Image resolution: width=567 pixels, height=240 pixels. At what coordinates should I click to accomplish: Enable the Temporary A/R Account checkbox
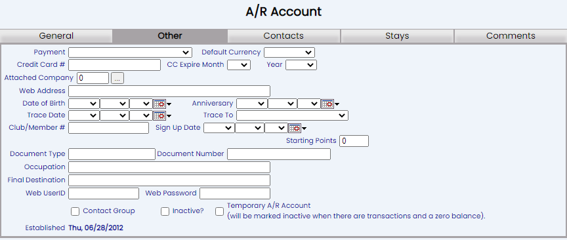(x=219, y=211)
